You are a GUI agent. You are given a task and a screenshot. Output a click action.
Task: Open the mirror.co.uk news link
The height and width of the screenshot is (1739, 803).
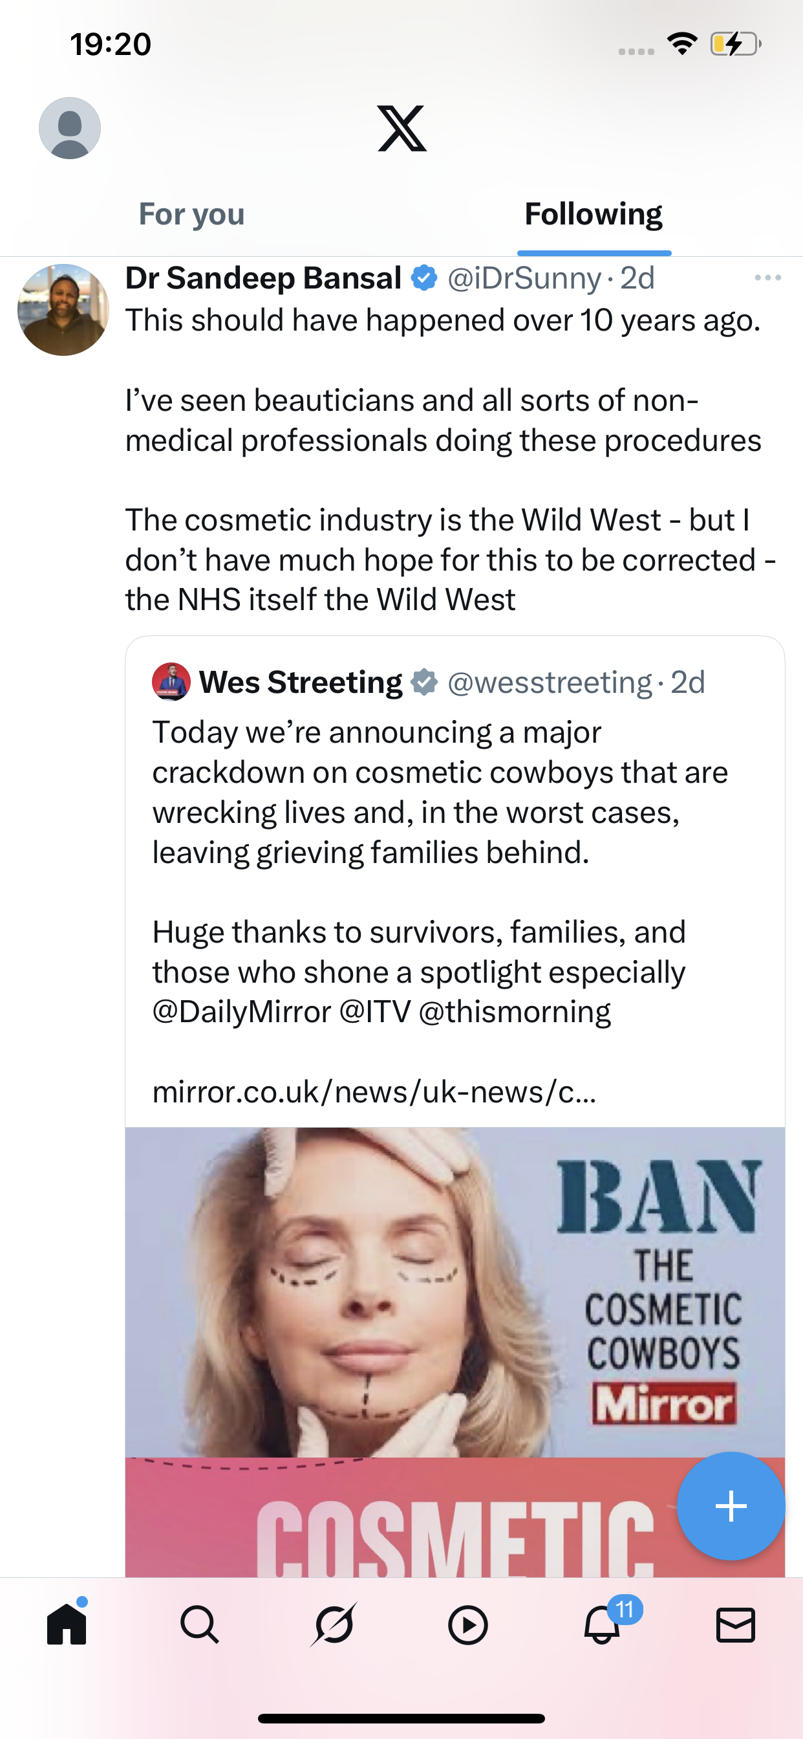tap(374, 1091)
